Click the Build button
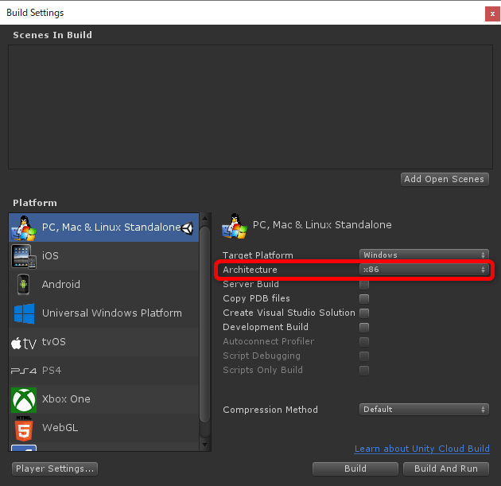This screenshot has width=501, height=486. [x=355, y=469]
